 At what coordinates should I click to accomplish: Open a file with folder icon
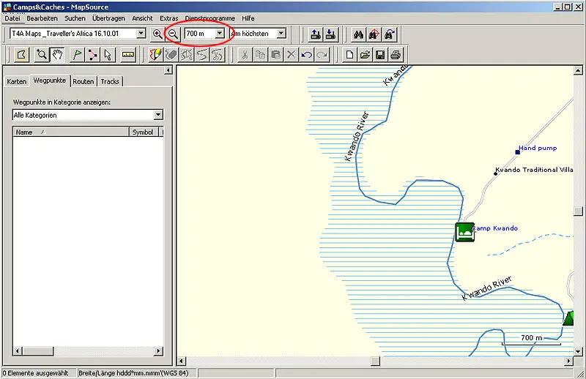pos(365,55)
